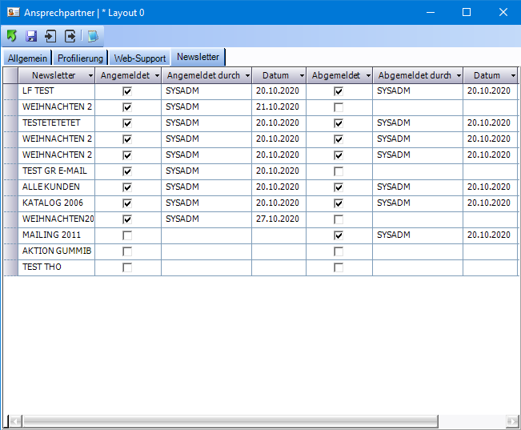Click the green refresh arrow icon
521x430 pixels.
pos(12,36)
